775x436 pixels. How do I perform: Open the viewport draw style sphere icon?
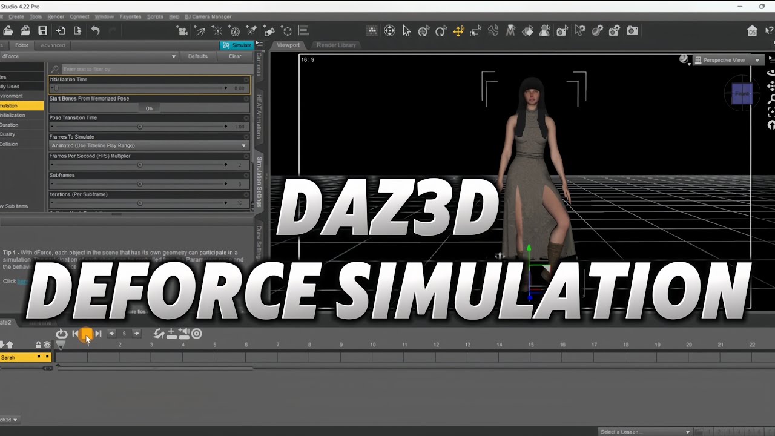click(684, 59)
